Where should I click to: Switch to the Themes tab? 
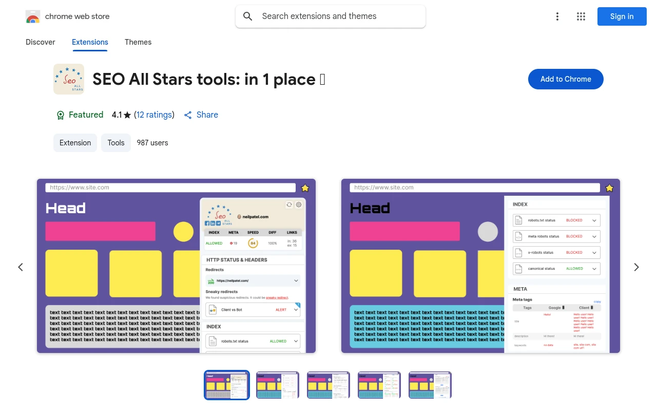pos(138,42)
